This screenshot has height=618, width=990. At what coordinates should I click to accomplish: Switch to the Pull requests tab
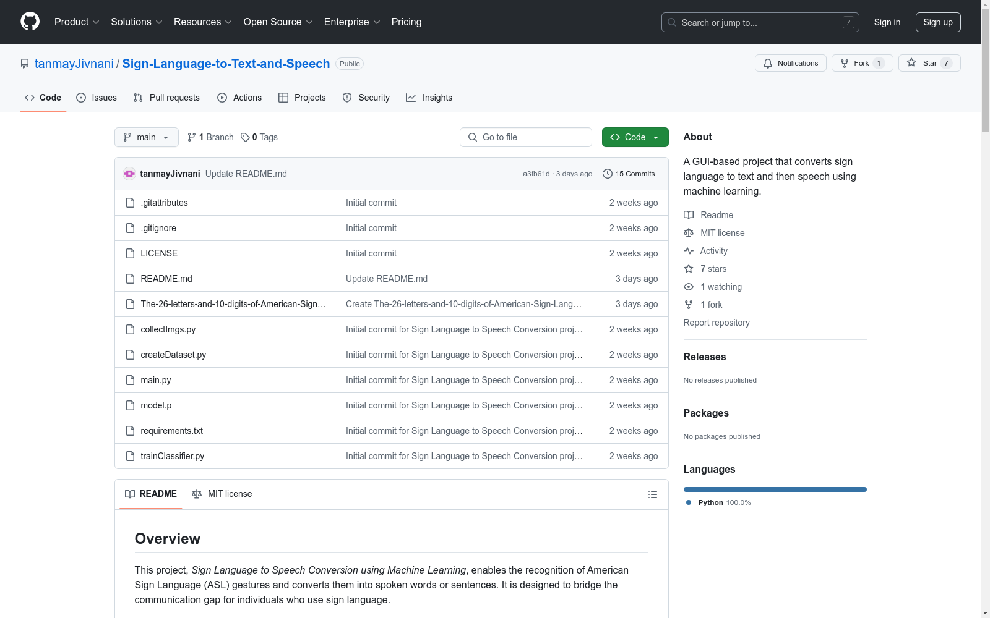click(x=166, y=98)
